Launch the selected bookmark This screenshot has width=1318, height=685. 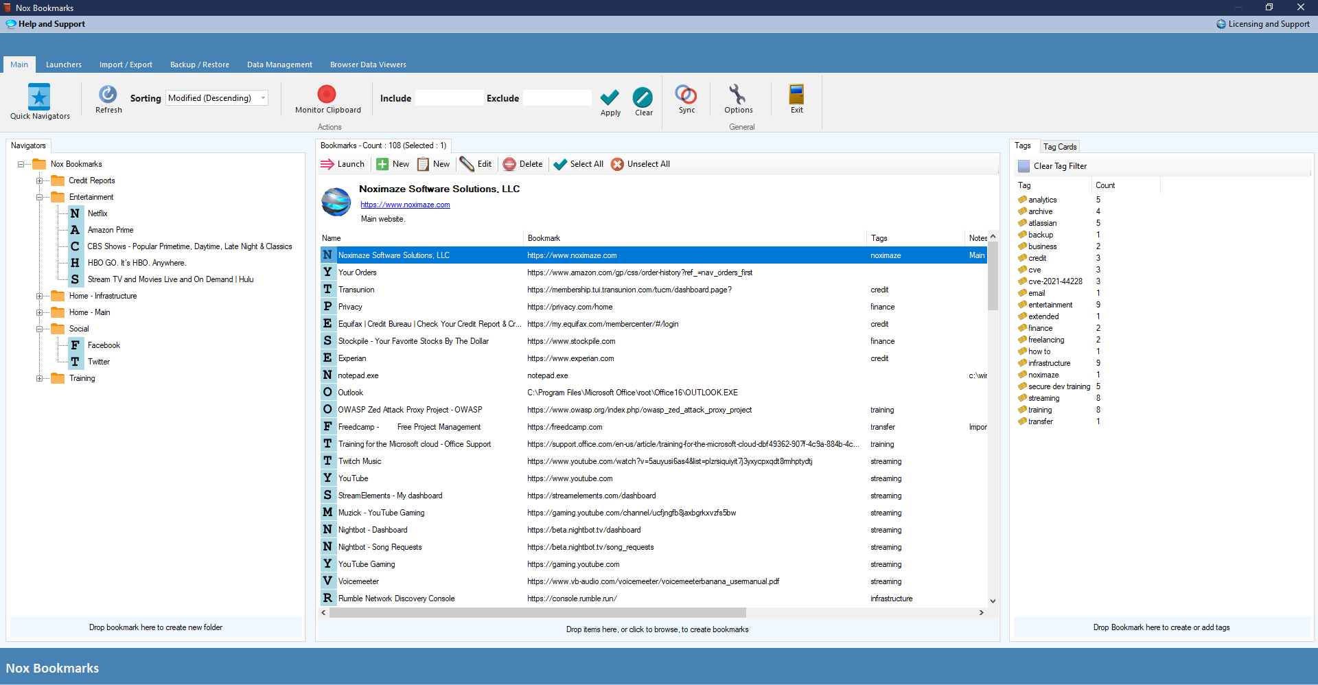coord(343,164)
